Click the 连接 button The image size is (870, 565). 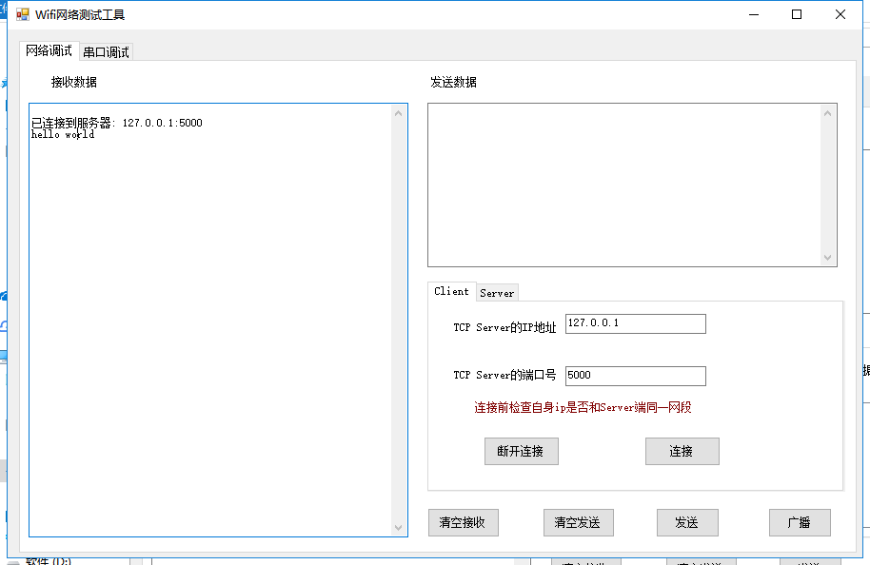click(x=682, y=451)
